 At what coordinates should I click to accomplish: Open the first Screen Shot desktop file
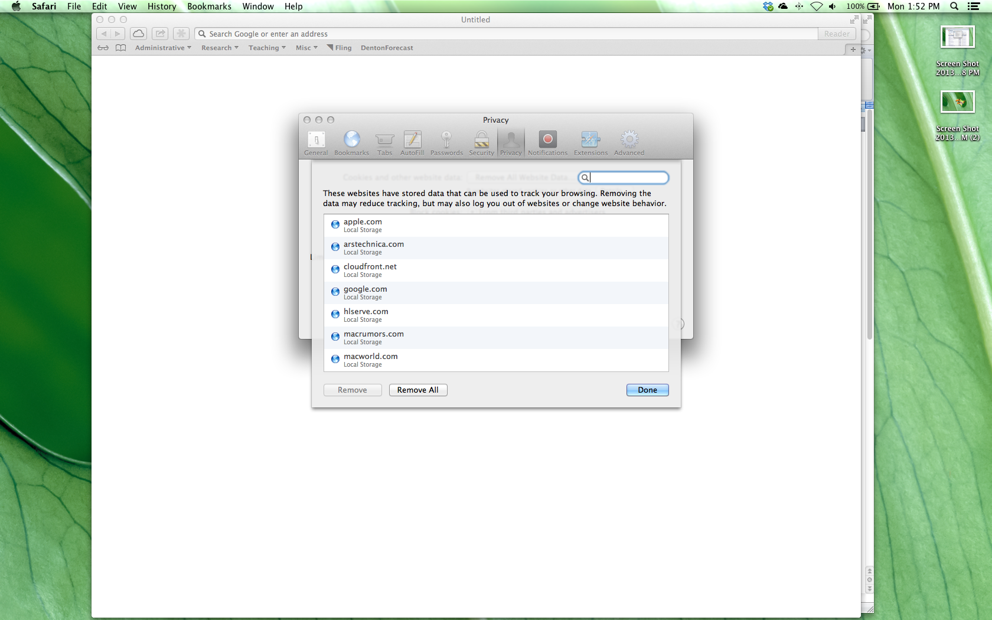pyautogui.click(x=957, y=51)
